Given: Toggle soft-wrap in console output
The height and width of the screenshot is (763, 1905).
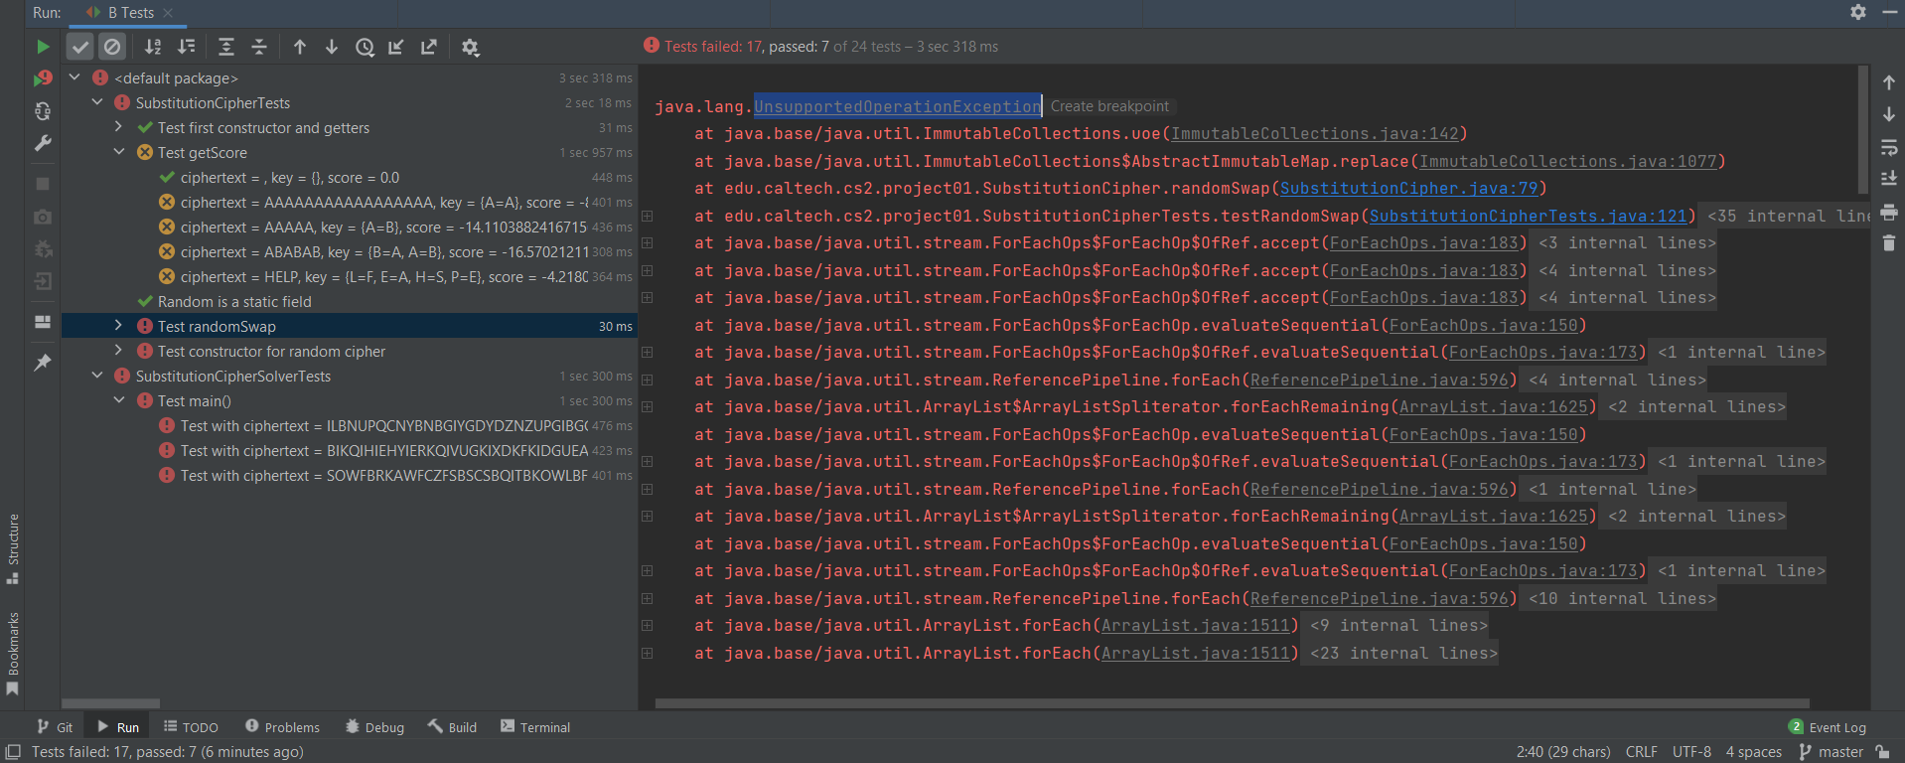Looking at the screenshot, I should 1888,147.
